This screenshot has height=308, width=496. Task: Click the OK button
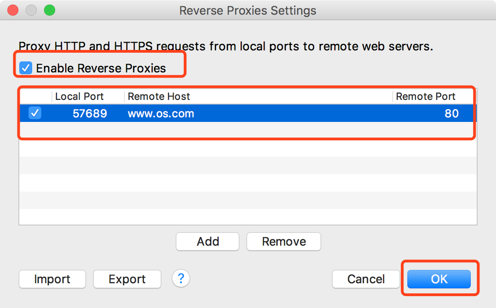click(439, 279)
